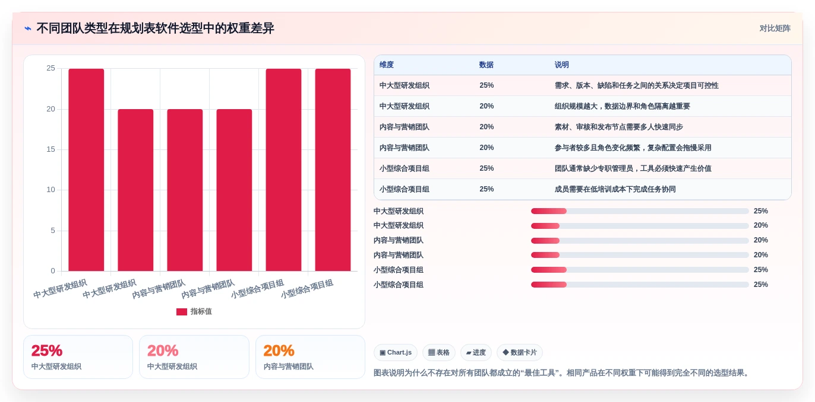Click 内容与营销团队 in the 素材、审核 row
This screenshot has height=402, width=815.
click(x=405, y=127)
